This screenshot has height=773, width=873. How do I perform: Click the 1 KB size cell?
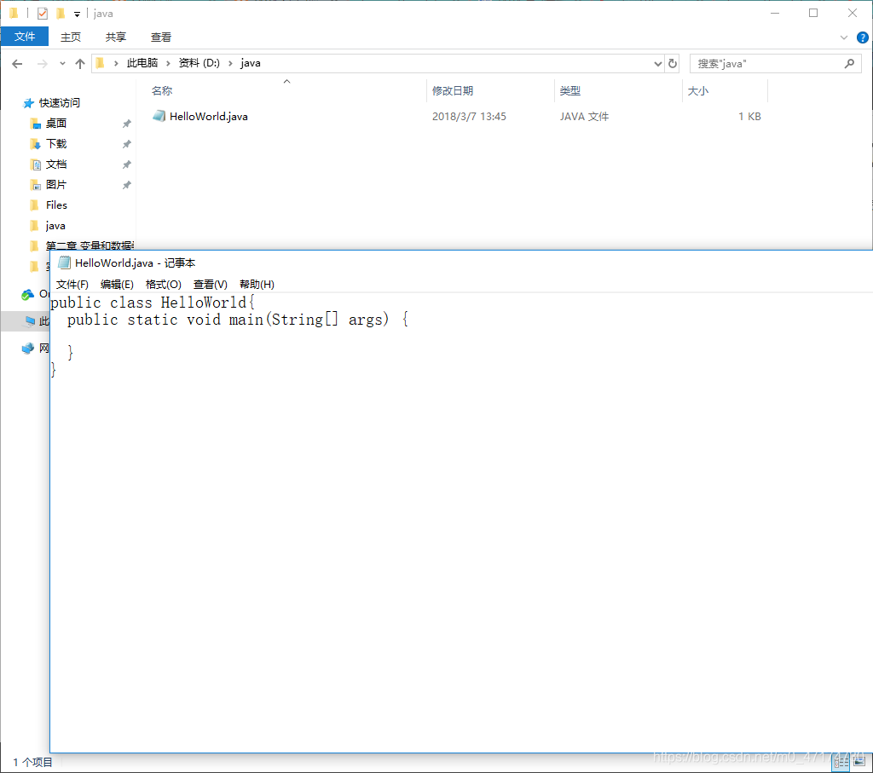[749, 116]
